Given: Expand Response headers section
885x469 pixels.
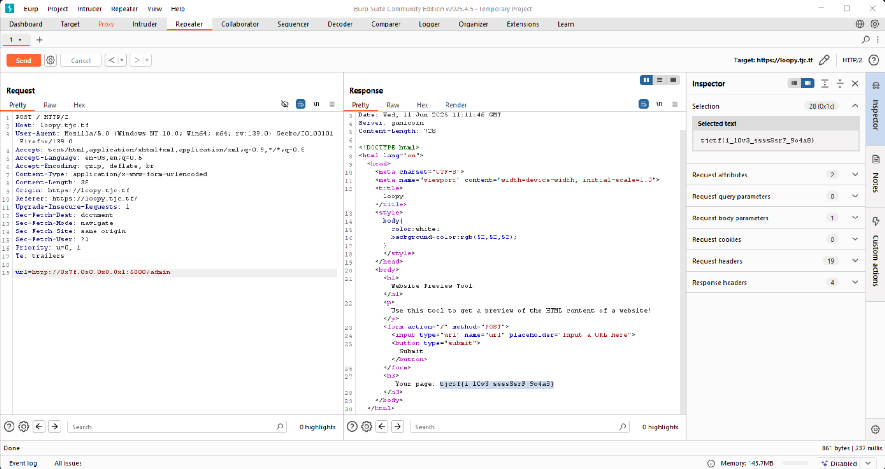Looking at the screenshot, I should (855, 282).
